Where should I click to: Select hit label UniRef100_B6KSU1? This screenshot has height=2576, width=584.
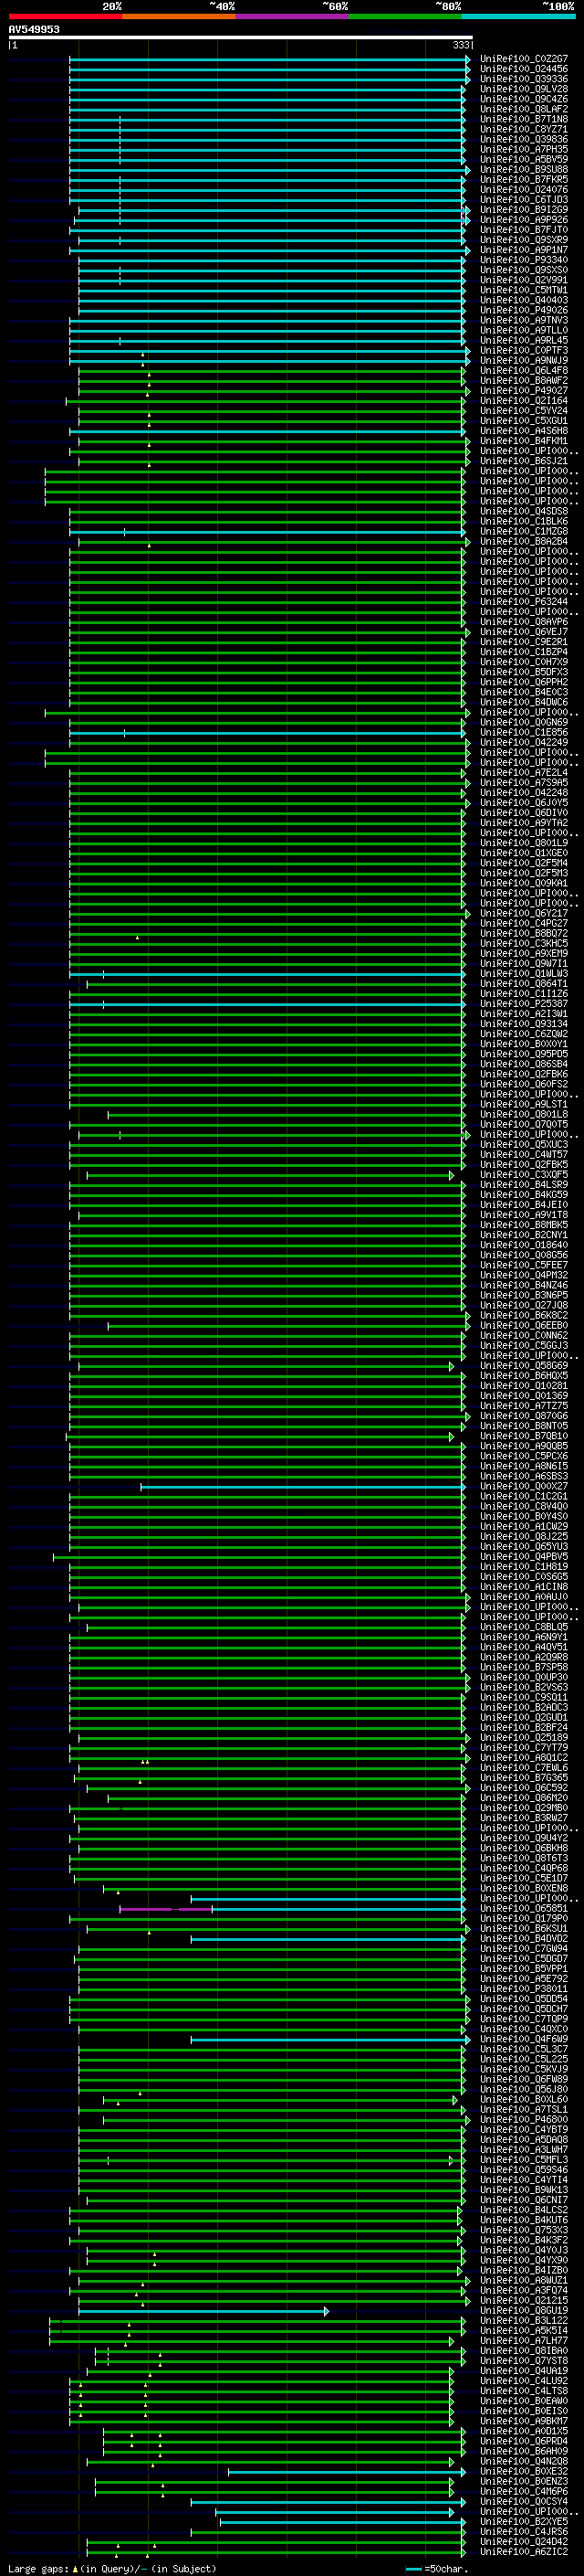pyautogui.click(x=523, y=1928)
